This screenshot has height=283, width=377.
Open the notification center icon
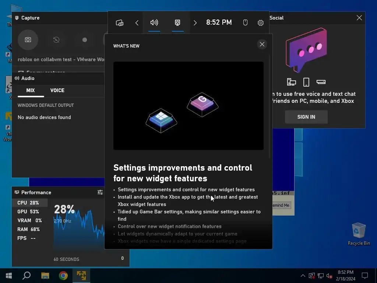pyautogui.click(x=365, y=276)
